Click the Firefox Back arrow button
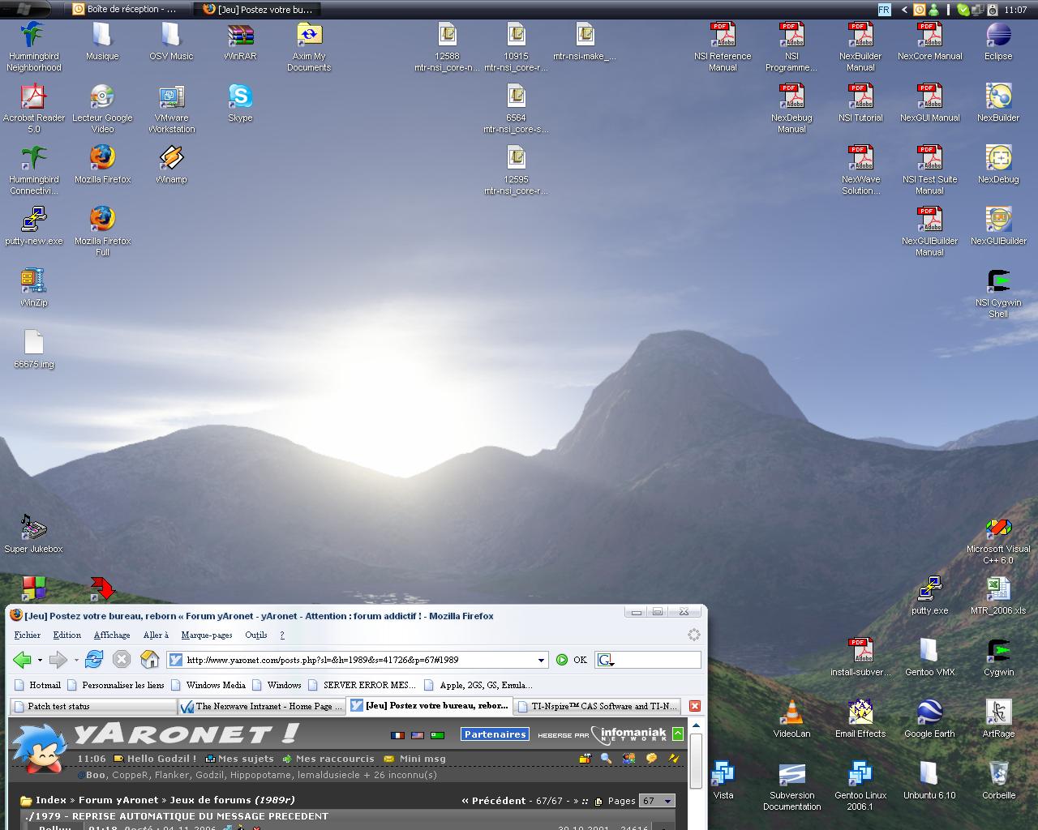The height and width of the screenshot is (830, 1038). (22, 660)
